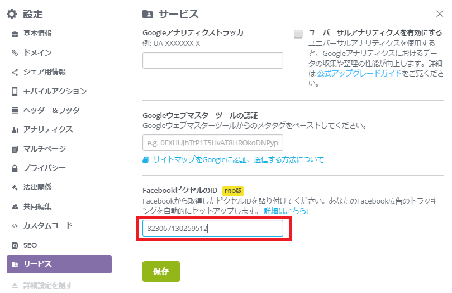Click the magnifier icon beside SEO
Screen dimensions: 452x293
pos(15,245)
